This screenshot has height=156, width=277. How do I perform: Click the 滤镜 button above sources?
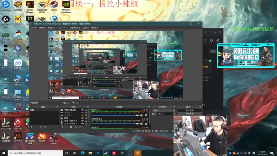pos(75,103)
